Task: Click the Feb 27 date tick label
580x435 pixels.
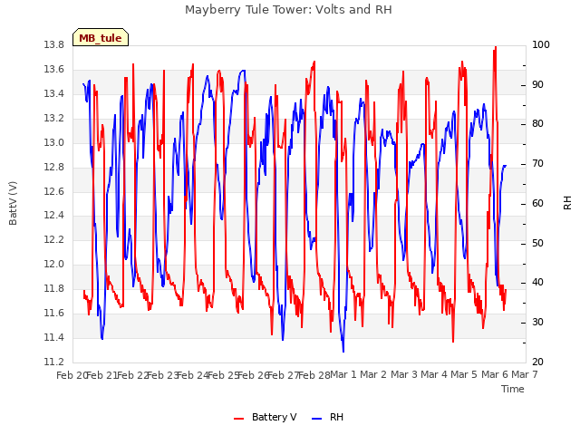Action: [284, 375]
